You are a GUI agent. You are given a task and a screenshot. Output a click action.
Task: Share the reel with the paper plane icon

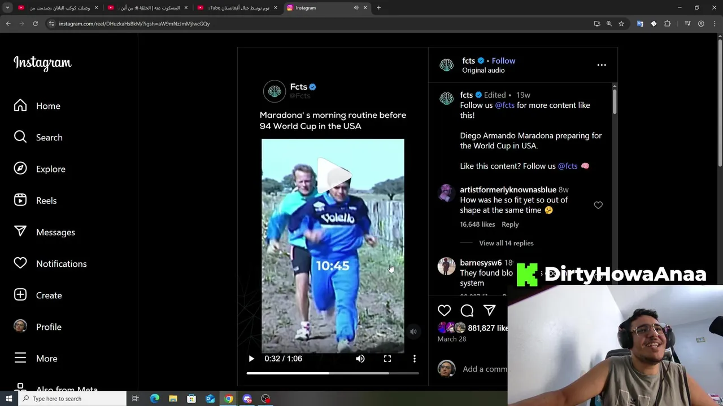click(x=490, y=310)
